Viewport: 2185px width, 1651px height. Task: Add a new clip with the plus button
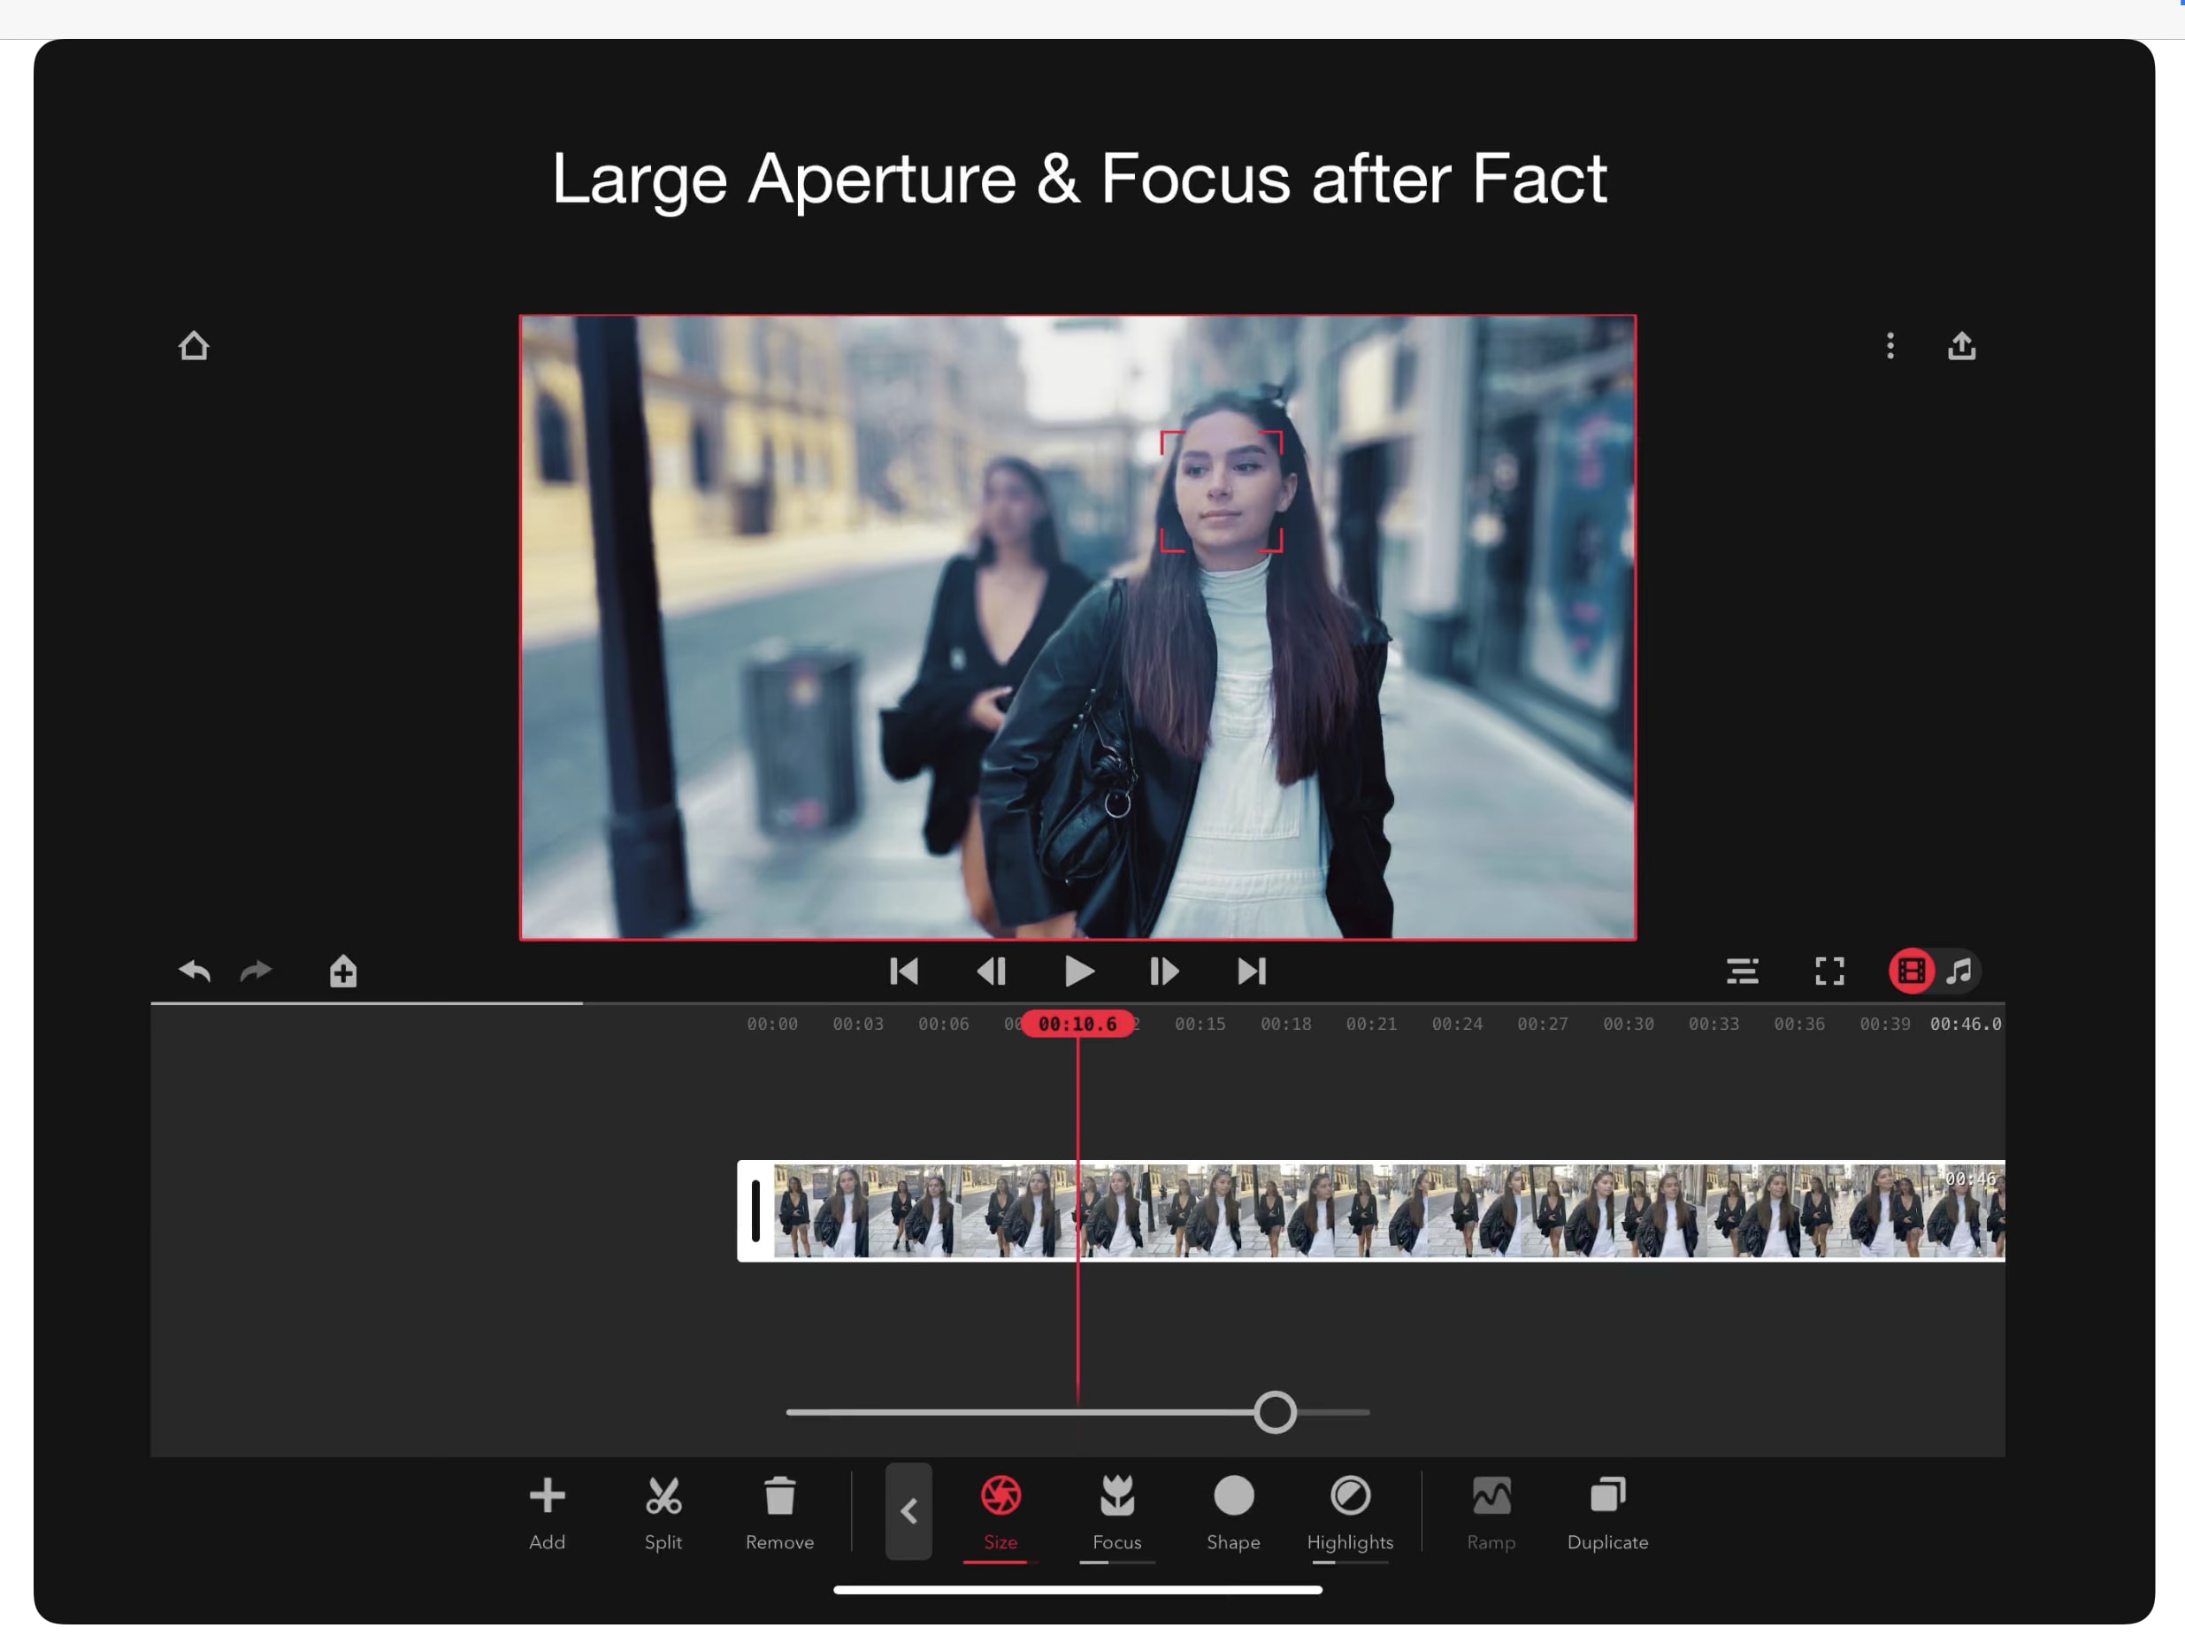pyautogui.click(x=548, y=1496)
